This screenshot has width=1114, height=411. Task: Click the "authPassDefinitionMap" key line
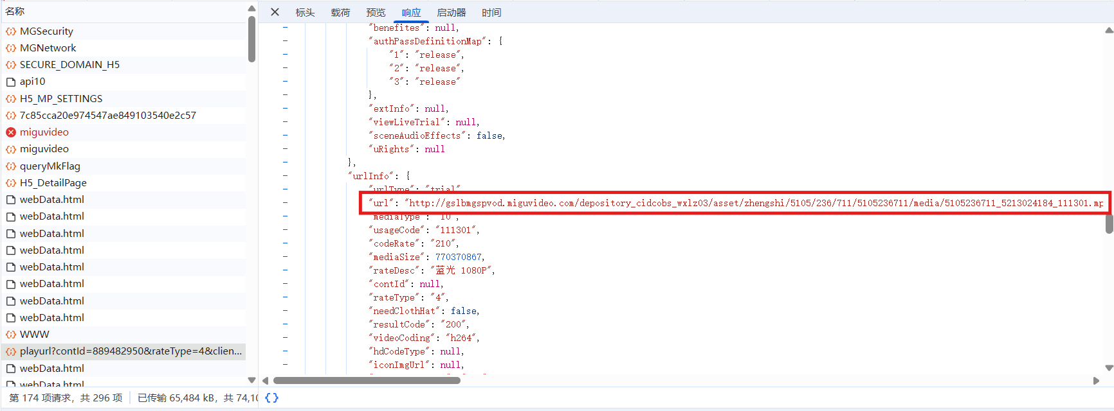click(435, 41)
